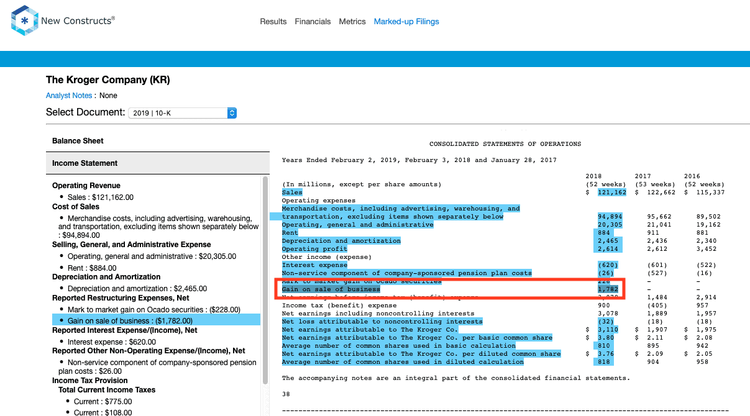
Task: Click highlighted 'Gain on sale of business' filing line
Action: tap(331, 289)
